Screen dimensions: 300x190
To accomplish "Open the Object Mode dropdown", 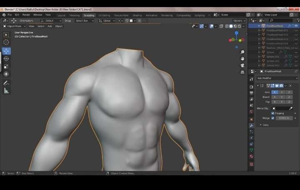I will (x=14, y=26).
